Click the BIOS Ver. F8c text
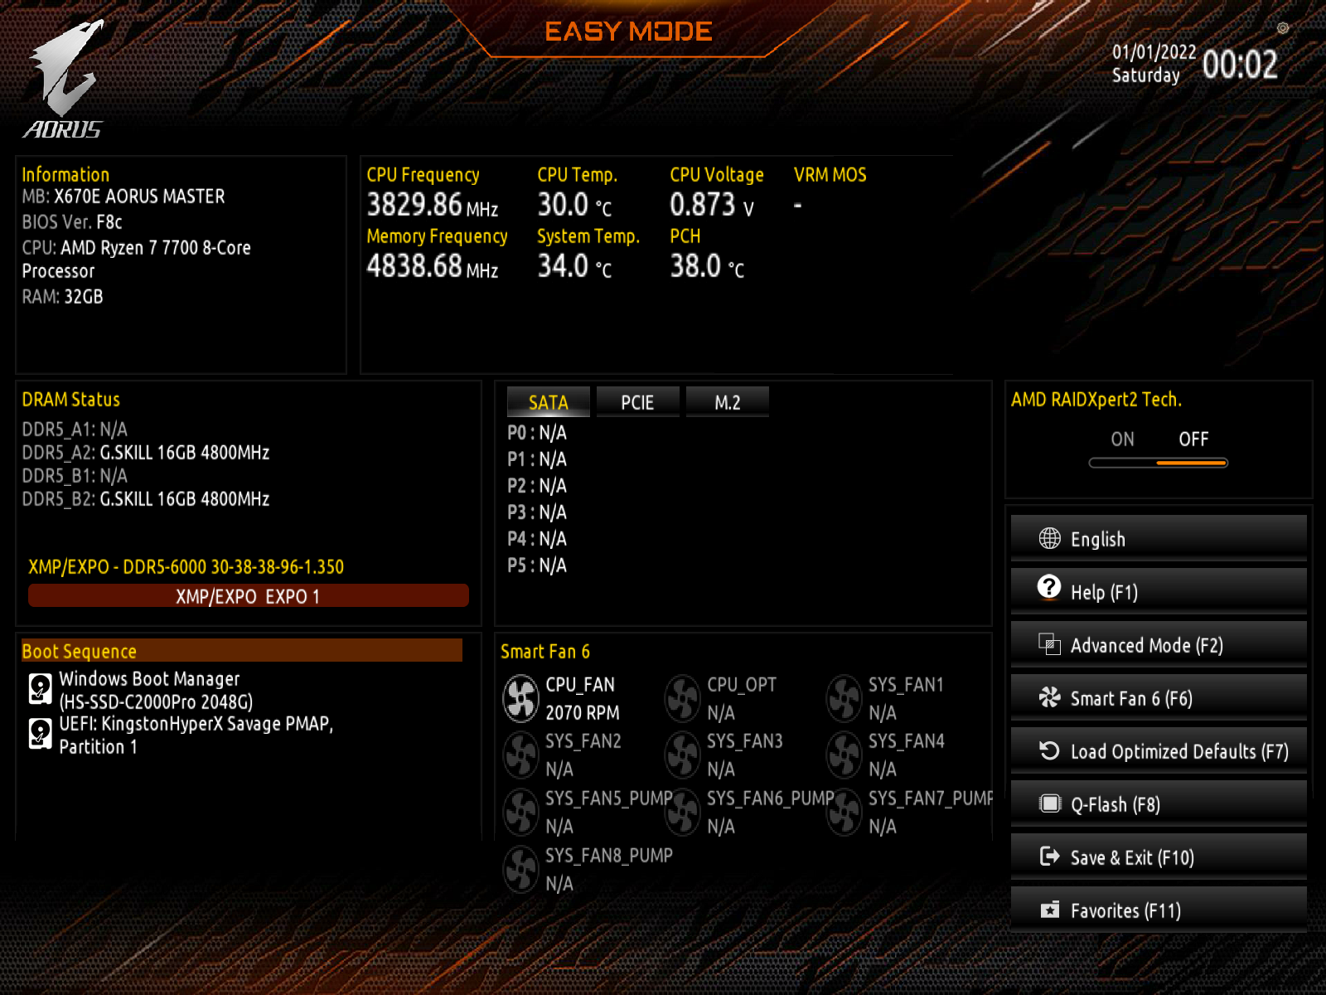1326x995 pixels. (72, 222)
